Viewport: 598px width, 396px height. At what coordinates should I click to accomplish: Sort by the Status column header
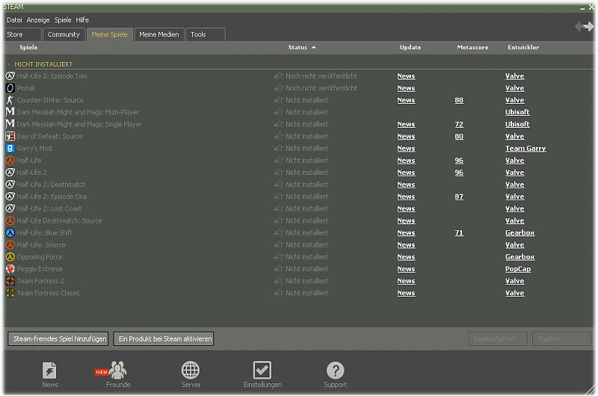pyautogui.click(x=298, y=48)
